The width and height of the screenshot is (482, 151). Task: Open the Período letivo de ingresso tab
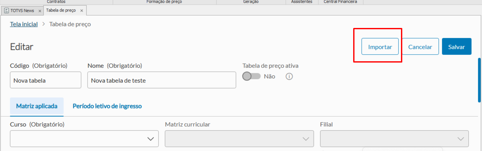[107, 106]
